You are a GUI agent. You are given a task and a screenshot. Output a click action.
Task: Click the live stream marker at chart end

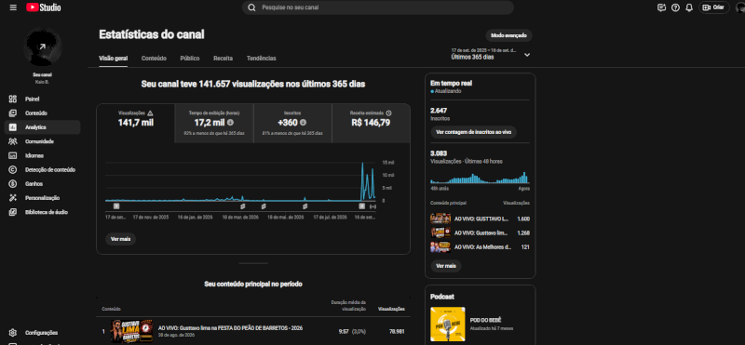click(x=372, y=206)
